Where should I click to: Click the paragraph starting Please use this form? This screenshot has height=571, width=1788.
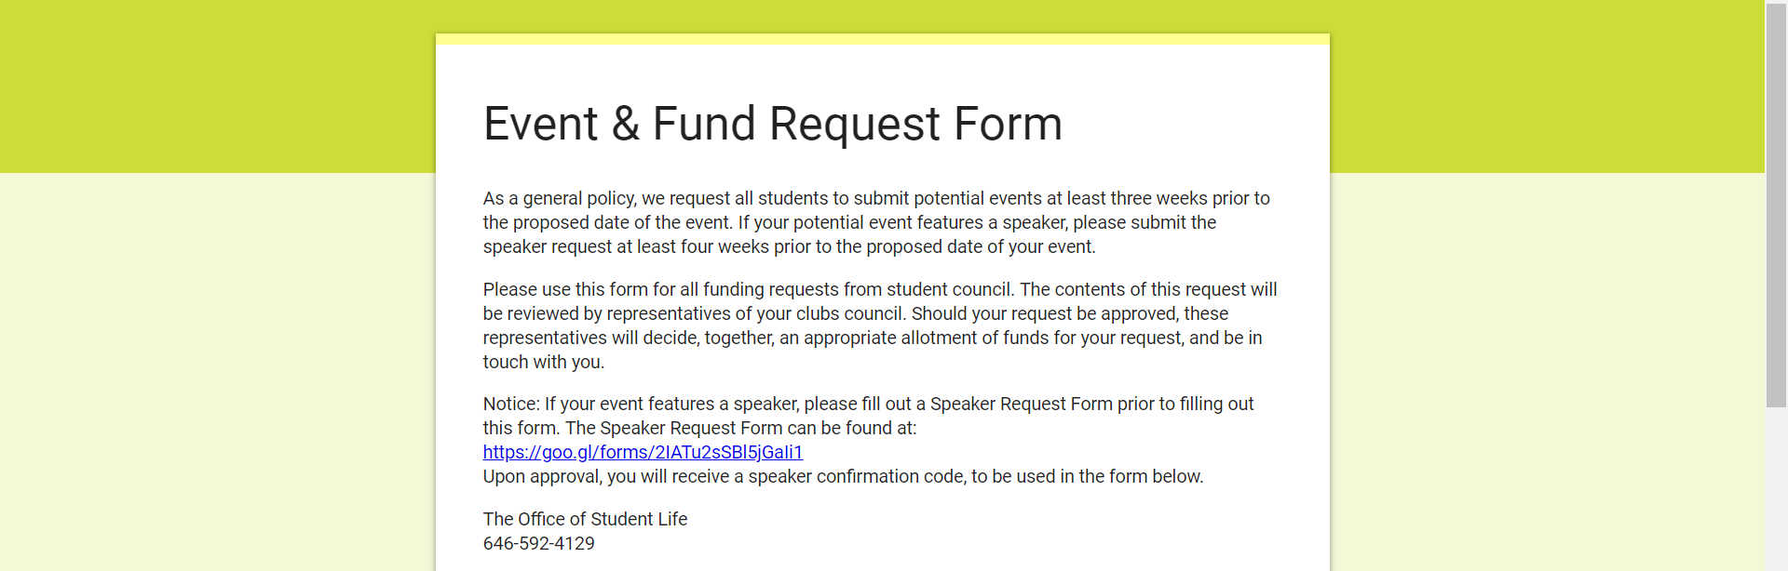(x=880, y=325)
